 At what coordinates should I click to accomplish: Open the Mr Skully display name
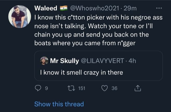(64, 61)
